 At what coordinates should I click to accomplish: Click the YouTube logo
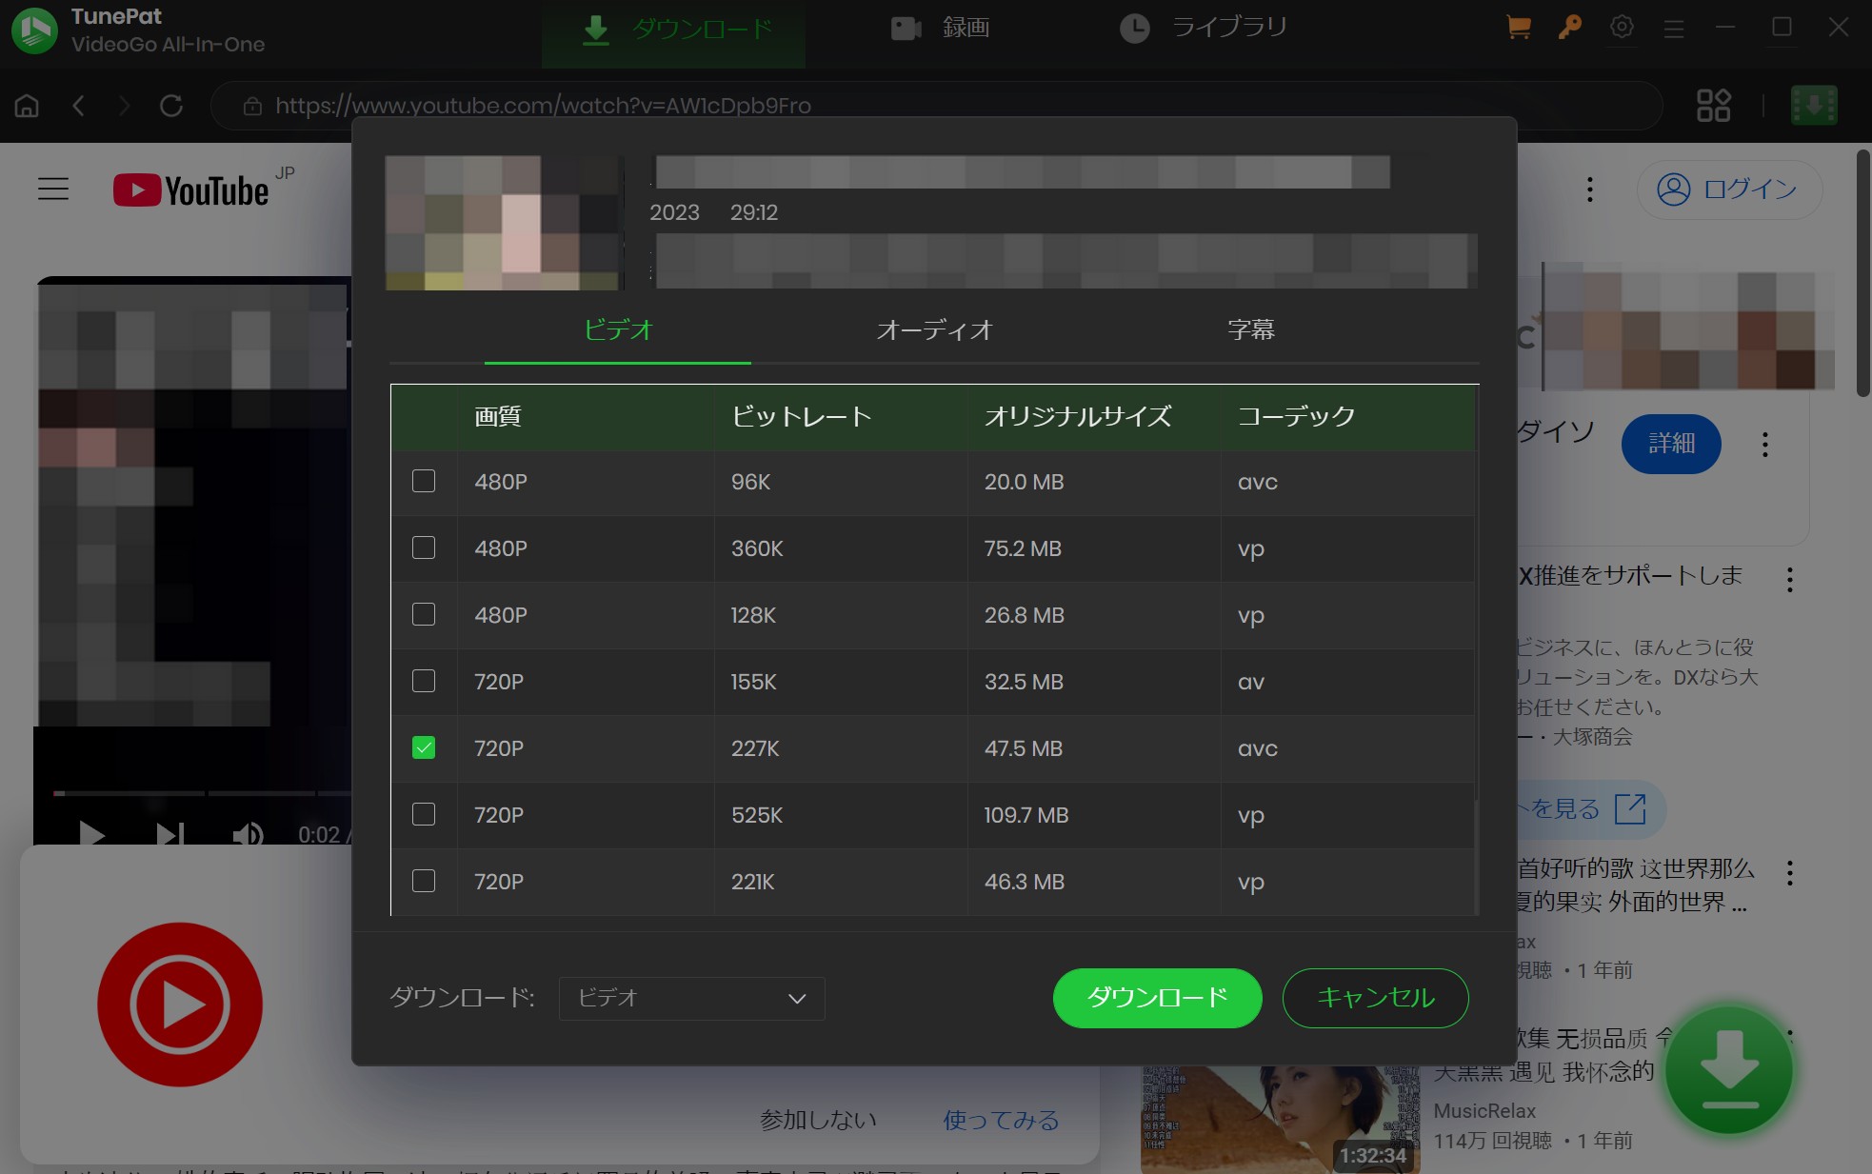(190, 190)
